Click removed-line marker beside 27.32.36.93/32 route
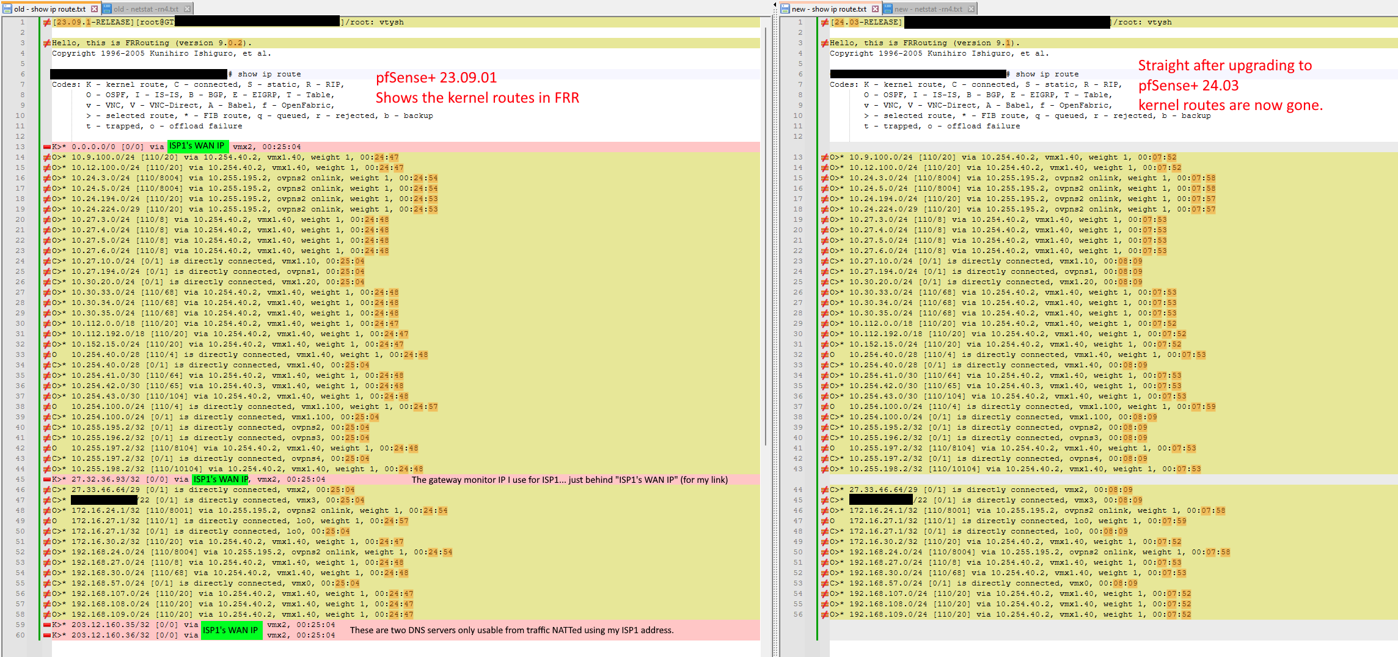Image resolution: width=1398 pixels, height=657 pixels. pos(47,479)
